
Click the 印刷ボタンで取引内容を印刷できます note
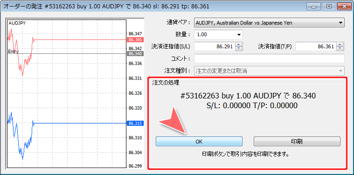point(246,154)
